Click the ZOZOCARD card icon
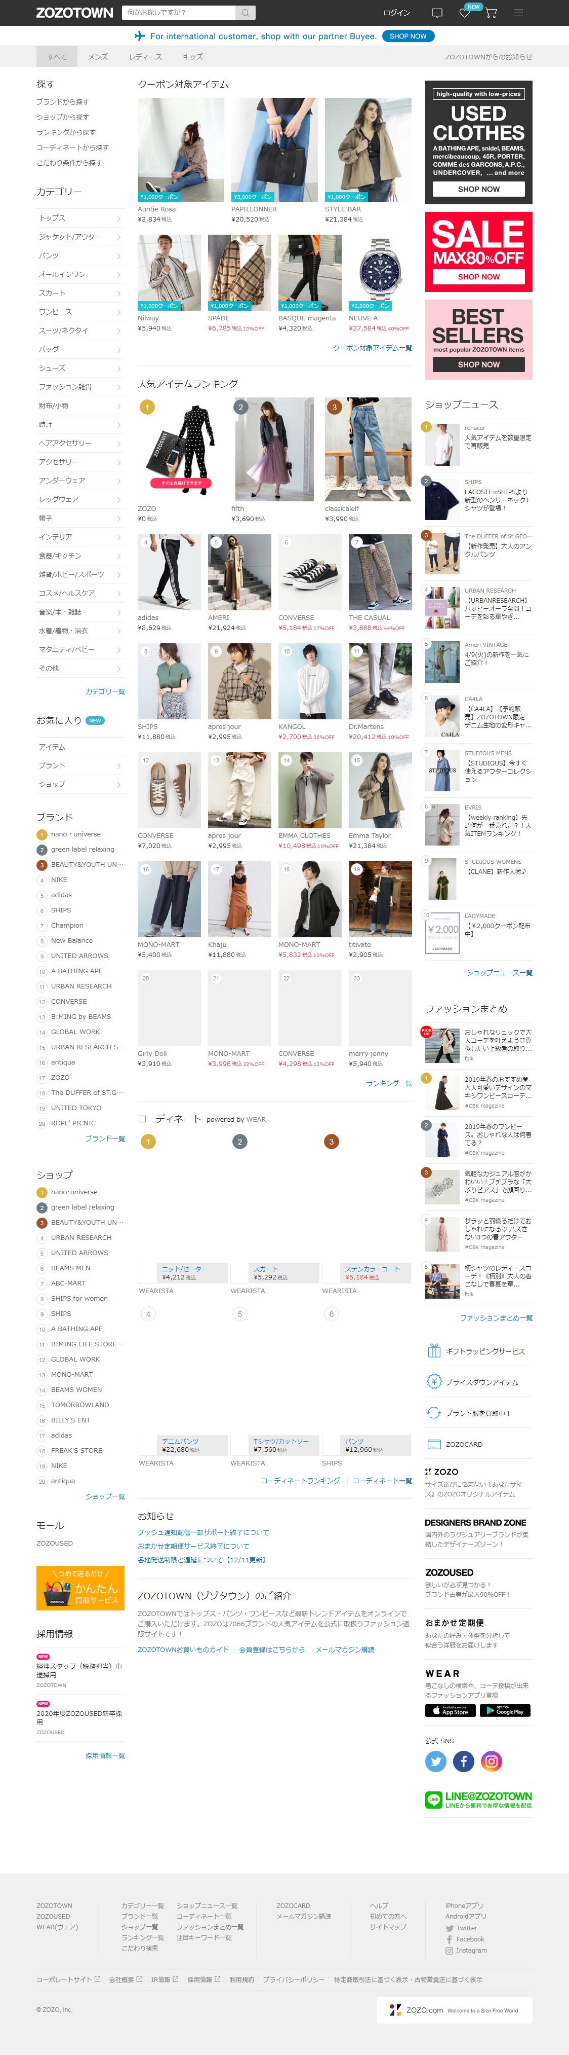This screenshot has width=569, height=2055. 434,1444
